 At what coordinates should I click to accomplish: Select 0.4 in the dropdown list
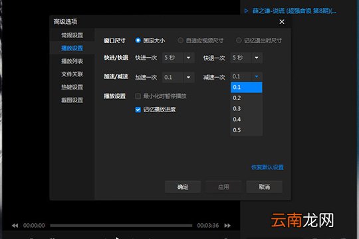[x=247, y=119]
